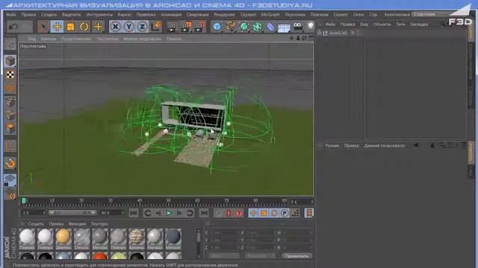
Task: Open the Файл menu in main menu
Action: pos(11,14)
